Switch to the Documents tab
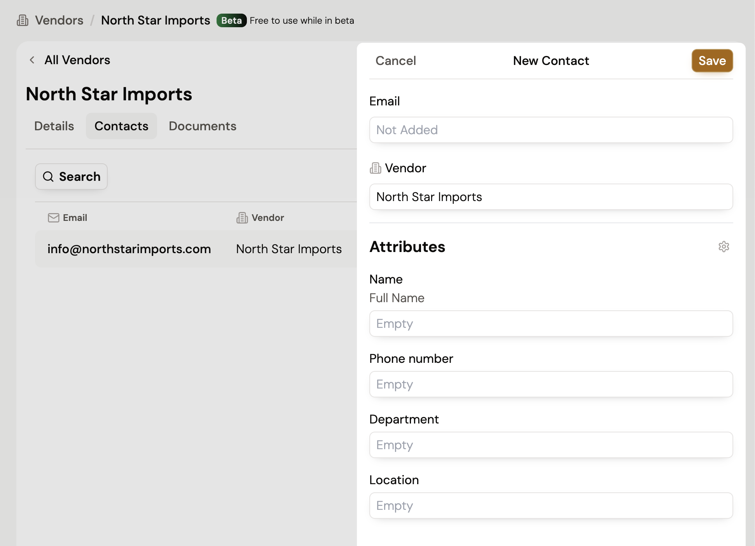Screen dimensions: 755x546 point(202,126)
